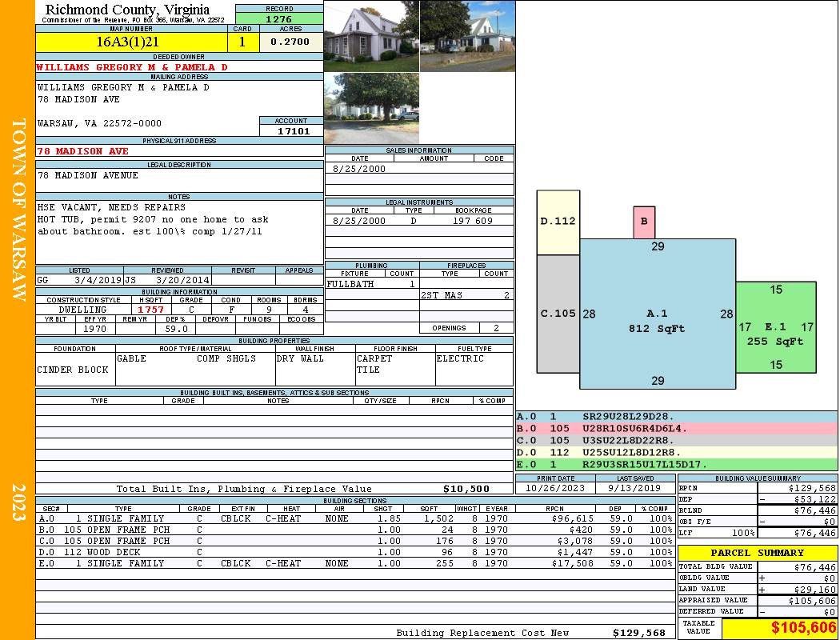Click the green record number 1276

click(278, 18)
